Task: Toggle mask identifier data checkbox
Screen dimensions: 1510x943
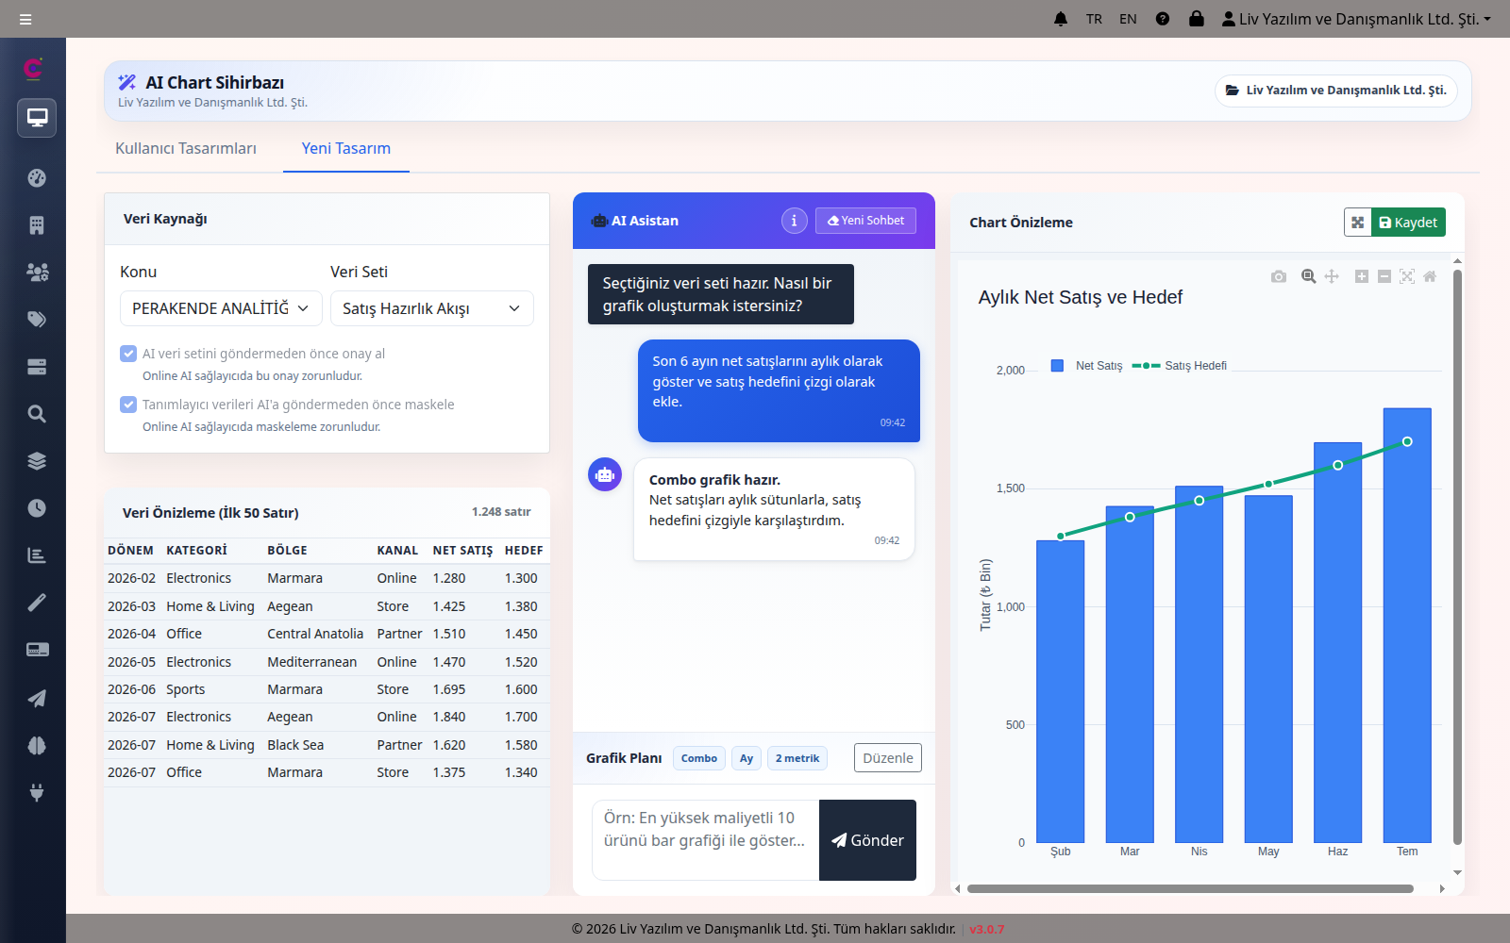Action: tap(128, 405)
